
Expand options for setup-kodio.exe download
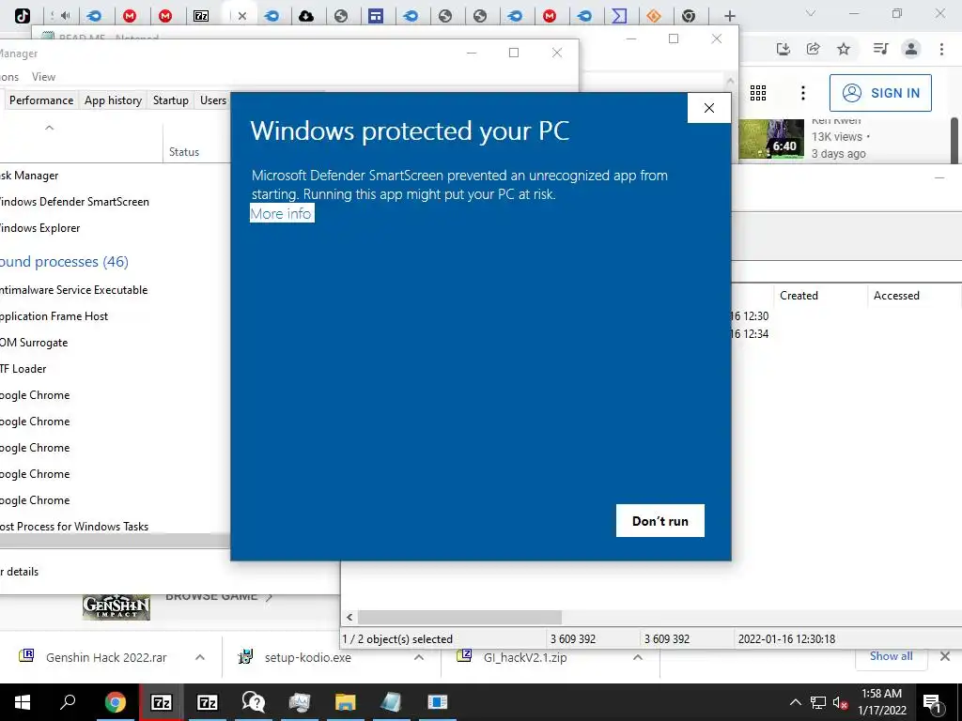point(419,657)
